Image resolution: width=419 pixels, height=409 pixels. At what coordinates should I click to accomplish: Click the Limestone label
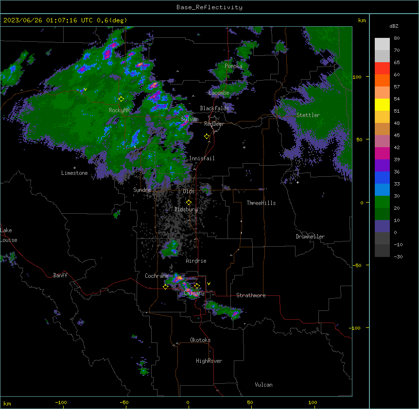click(x=74, y=173)
